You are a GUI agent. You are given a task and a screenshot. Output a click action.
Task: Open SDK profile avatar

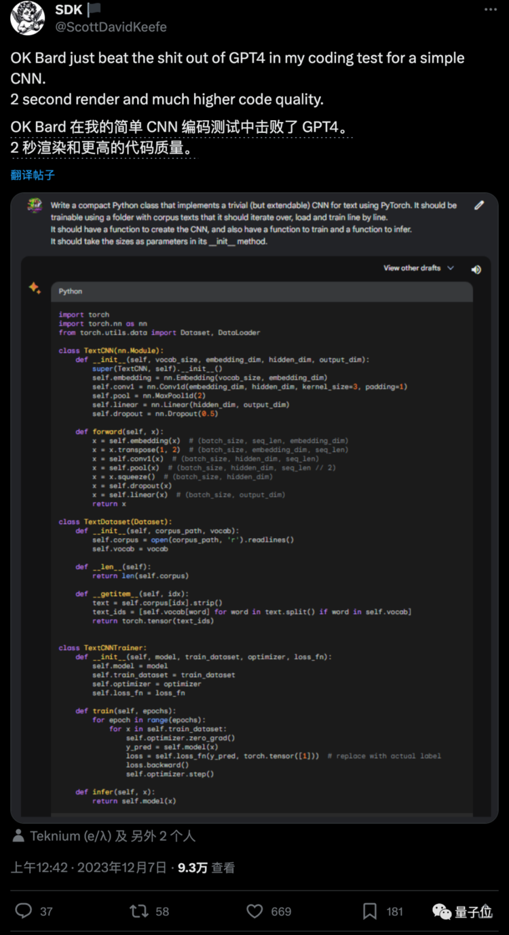27,17
